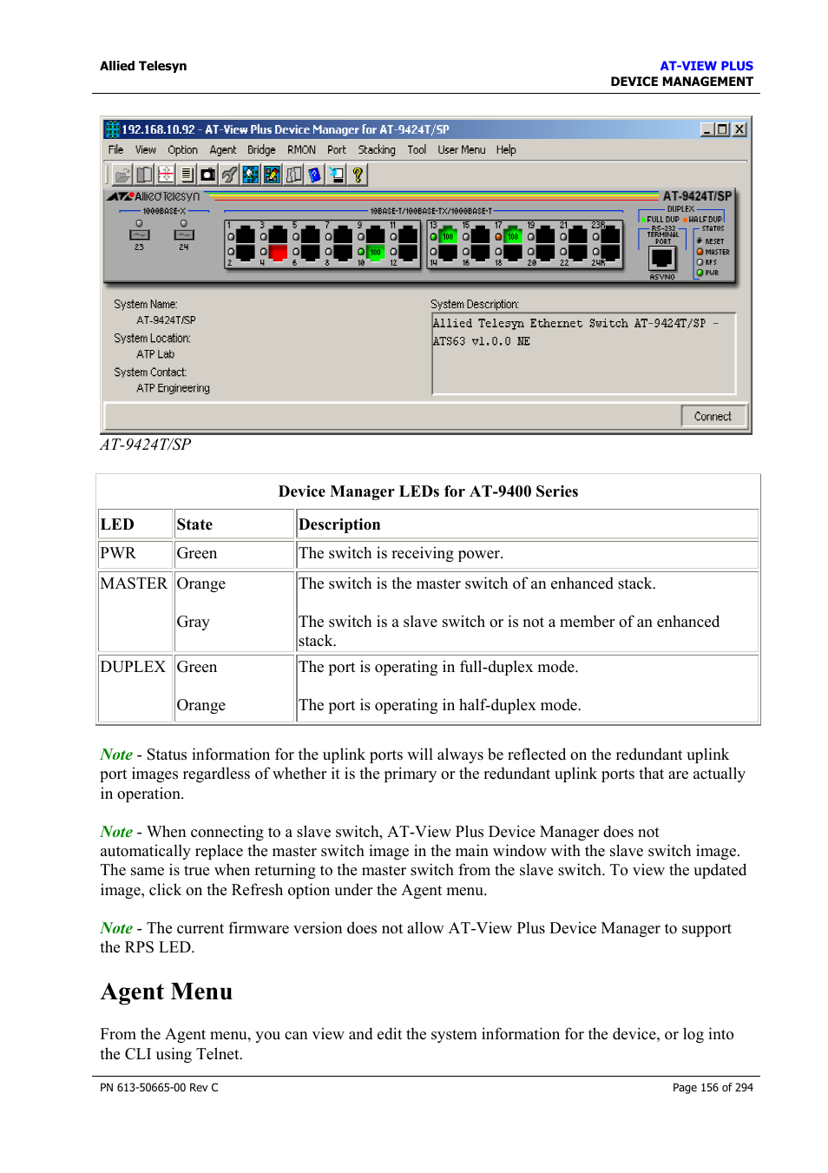Click the Connect button
828x1173 pixels.
[713, 416]
